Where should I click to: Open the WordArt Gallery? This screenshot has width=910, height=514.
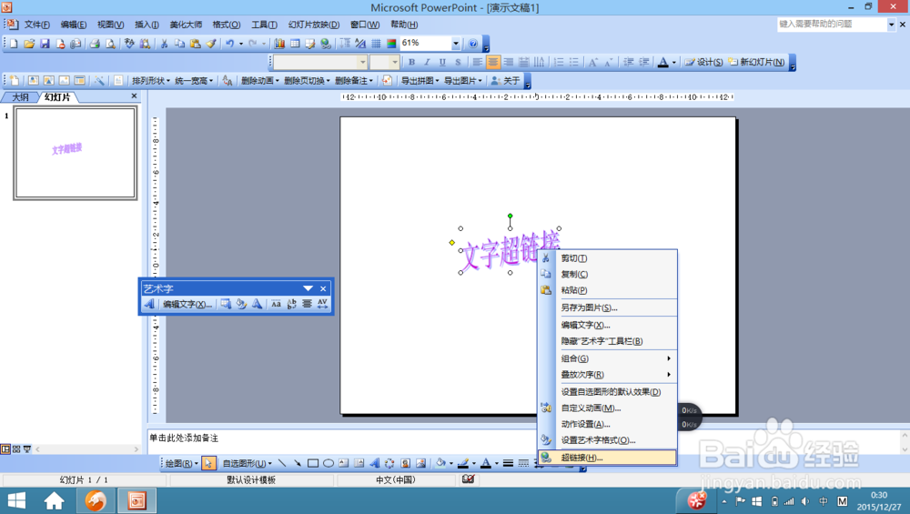click(x=226, y=304)
